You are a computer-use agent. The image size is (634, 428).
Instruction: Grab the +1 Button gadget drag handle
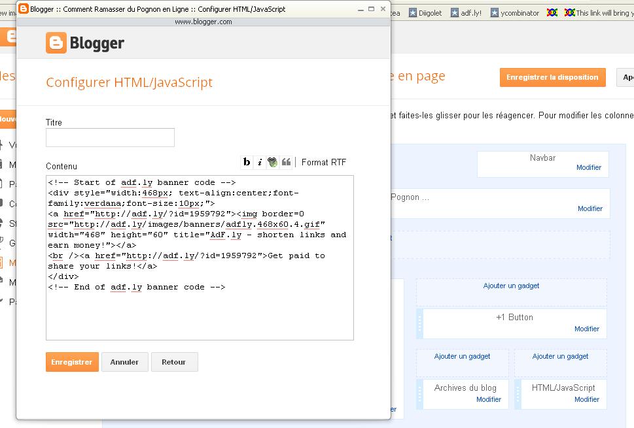point(419,324)
